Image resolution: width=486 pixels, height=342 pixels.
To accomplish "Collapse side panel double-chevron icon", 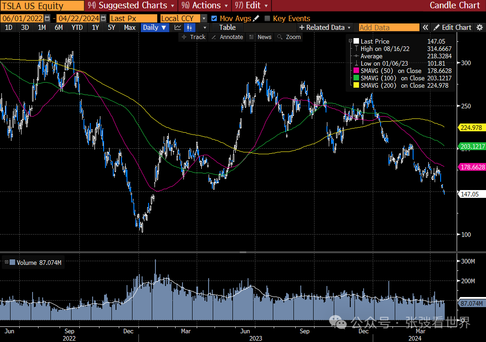I will coord(425,27).
